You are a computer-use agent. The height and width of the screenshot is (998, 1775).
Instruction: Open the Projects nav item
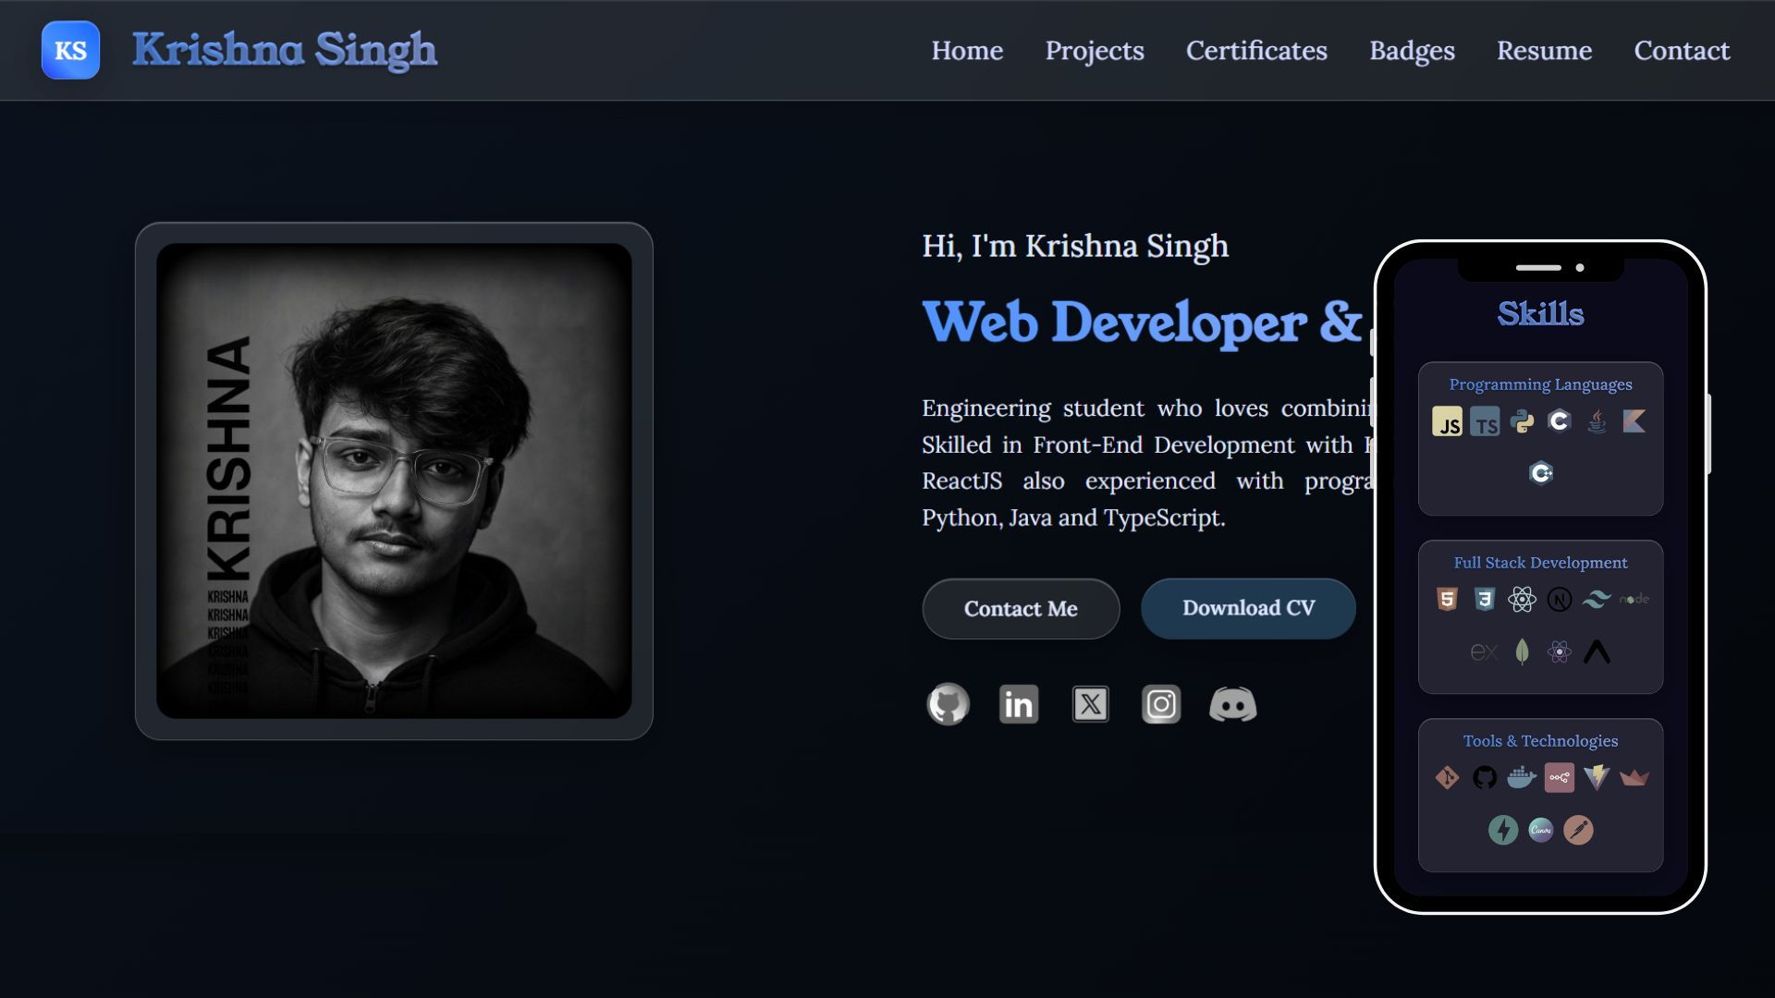1095,50
